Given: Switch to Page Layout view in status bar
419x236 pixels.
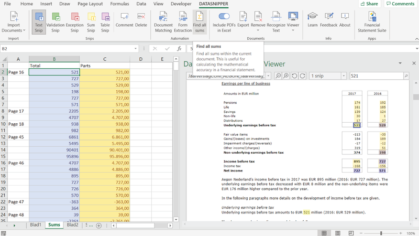Looking at the screenshot, I should click(337, 232).
